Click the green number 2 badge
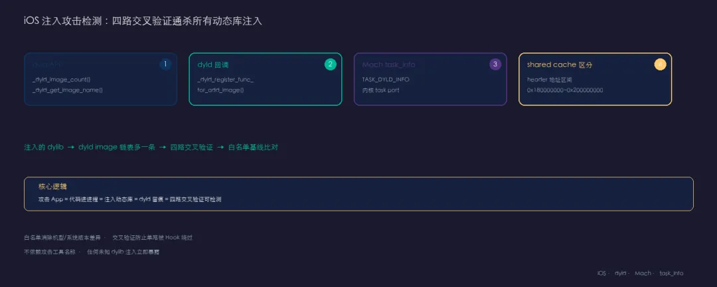717x287 pixels. (330, 64)
